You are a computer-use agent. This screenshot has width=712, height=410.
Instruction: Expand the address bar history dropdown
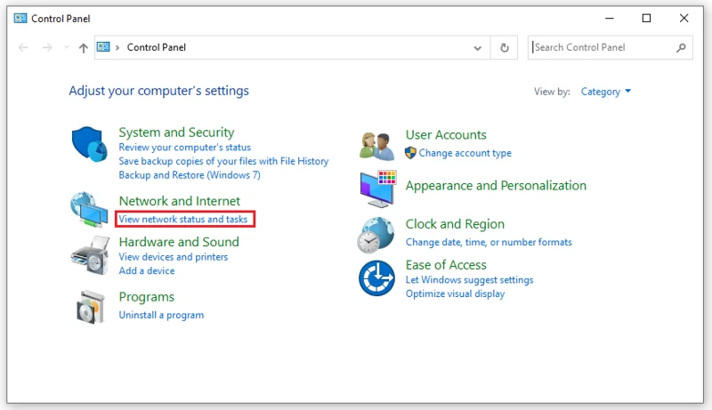click(x=477, y=48)
